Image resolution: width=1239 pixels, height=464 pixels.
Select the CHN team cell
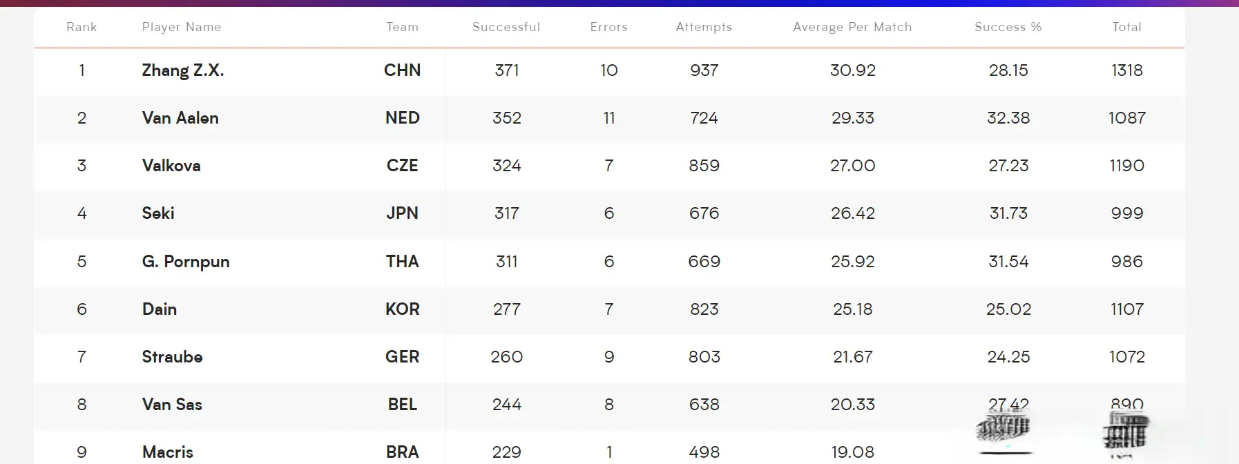click(402, 70)
